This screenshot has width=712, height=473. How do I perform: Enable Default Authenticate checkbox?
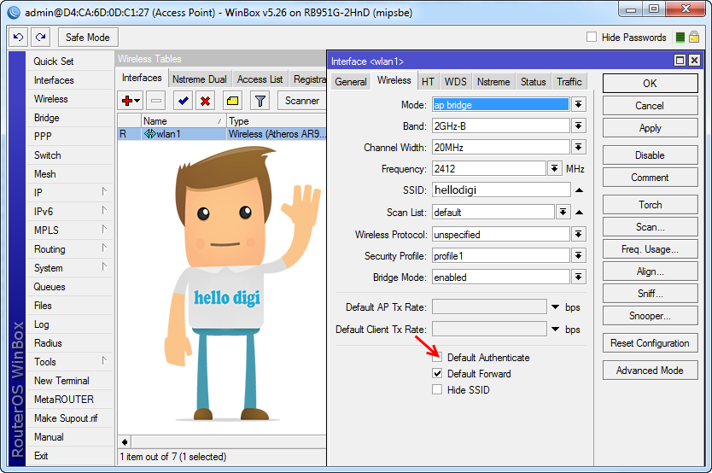tap(437, 357)
